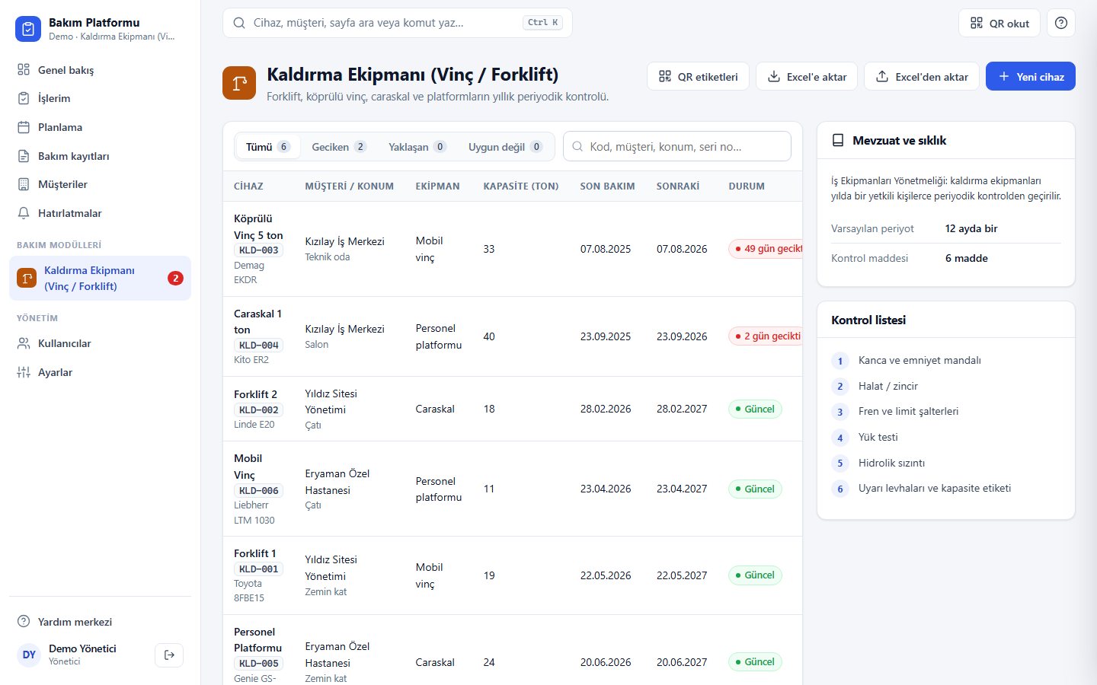Export list with Excel'e aktar

click(807, 76)
